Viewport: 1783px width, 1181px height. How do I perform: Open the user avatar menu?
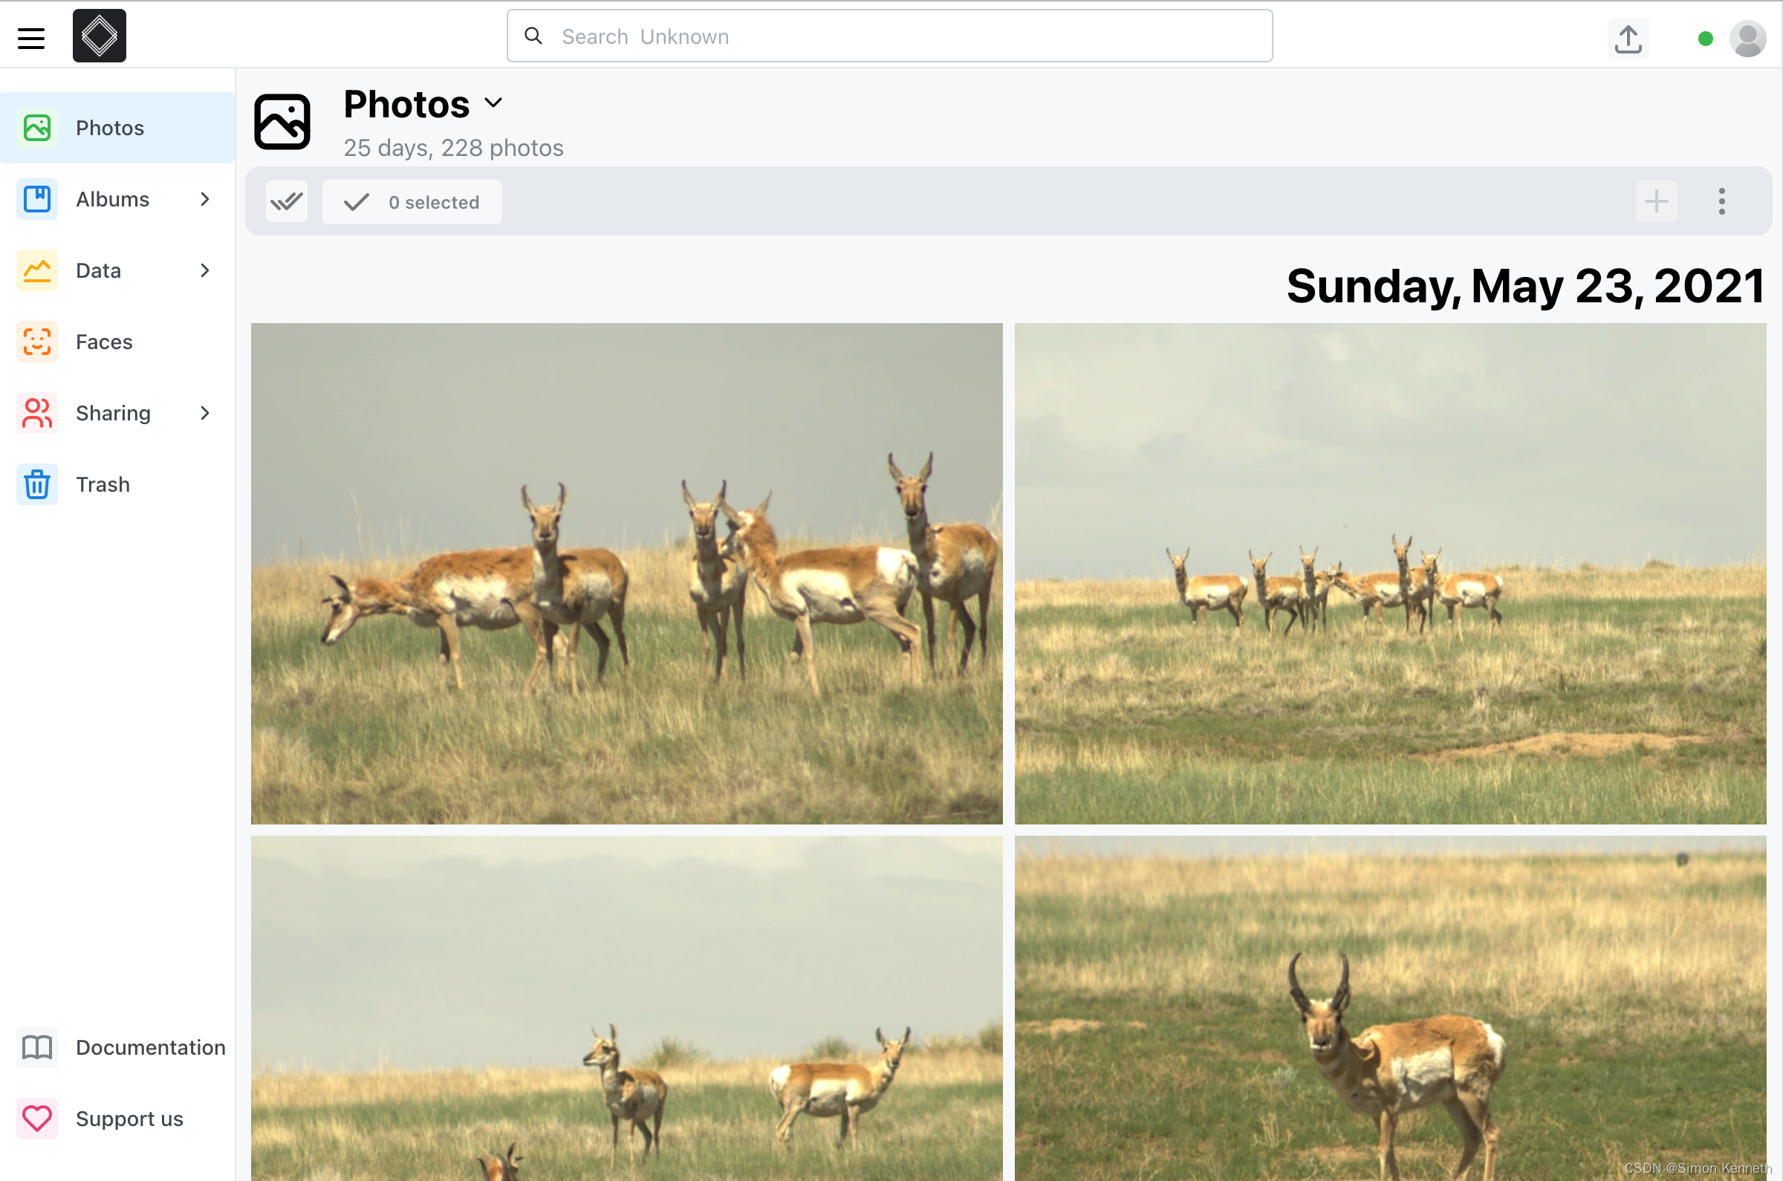tap(1747, 39)
